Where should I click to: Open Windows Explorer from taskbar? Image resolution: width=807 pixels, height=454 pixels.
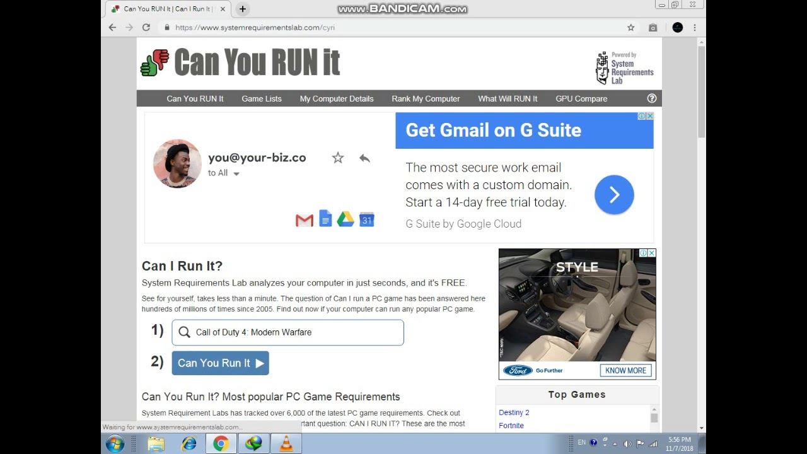click(156, 444)
